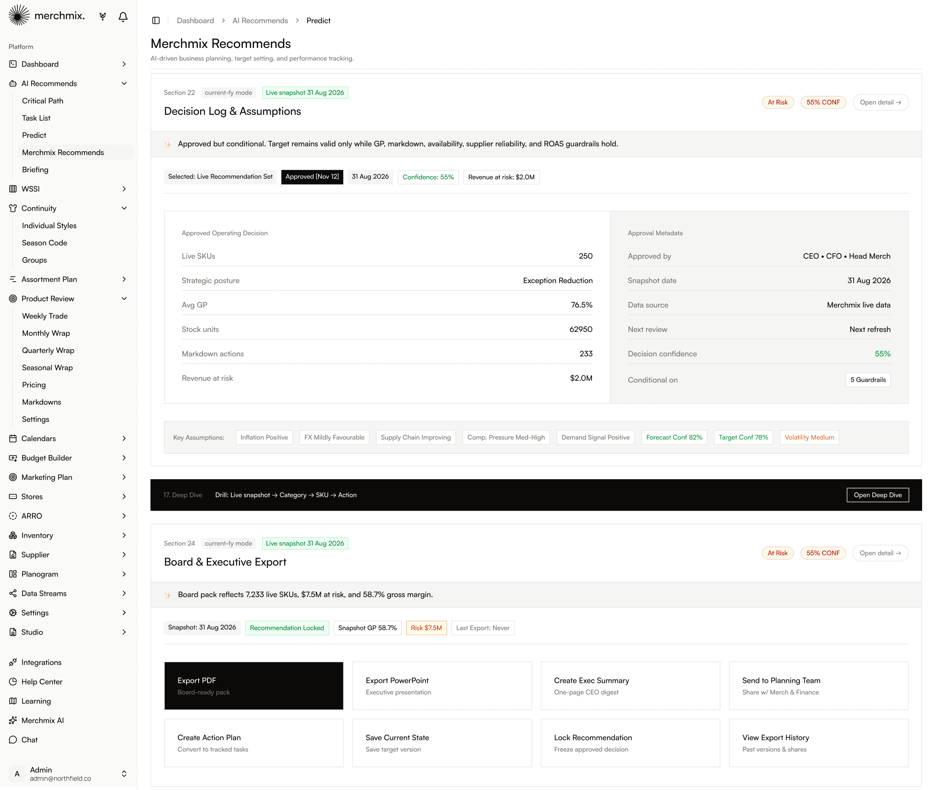Select Season Code under Continuity
Viewport: 935px width, 790px height.
pos(45,243)
